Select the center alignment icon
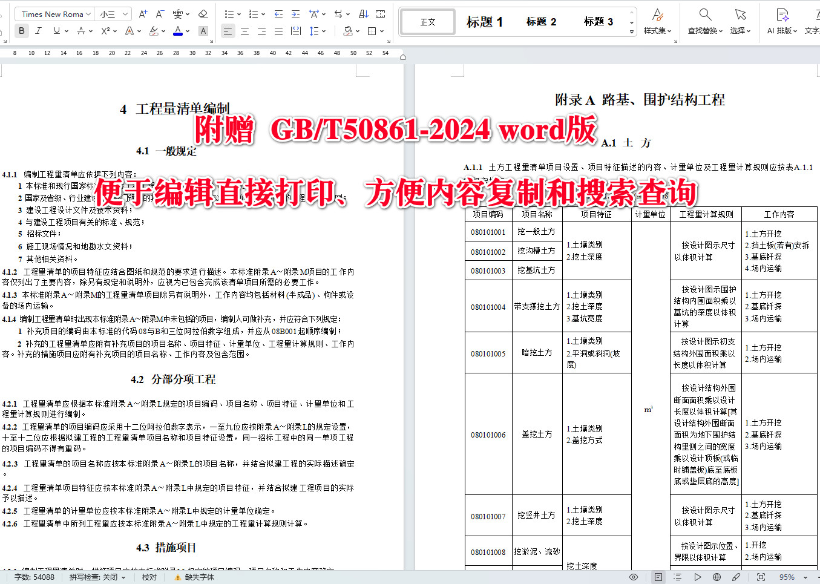Screen dimensions: 820x584 click(244, 31)
